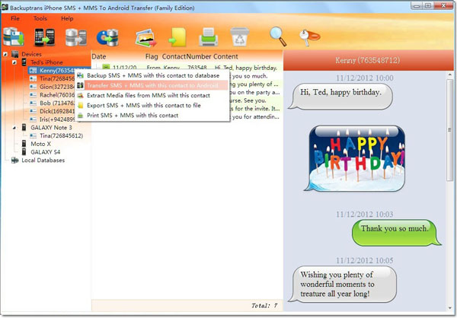The width and height of the screenshot is (457, 318).
Task: Sort messages by Date column header
Action: point(99,56)
